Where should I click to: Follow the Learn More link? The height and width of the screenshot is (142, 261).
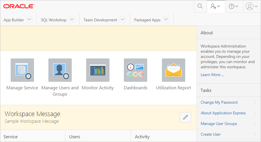click(x=212, y=75)
